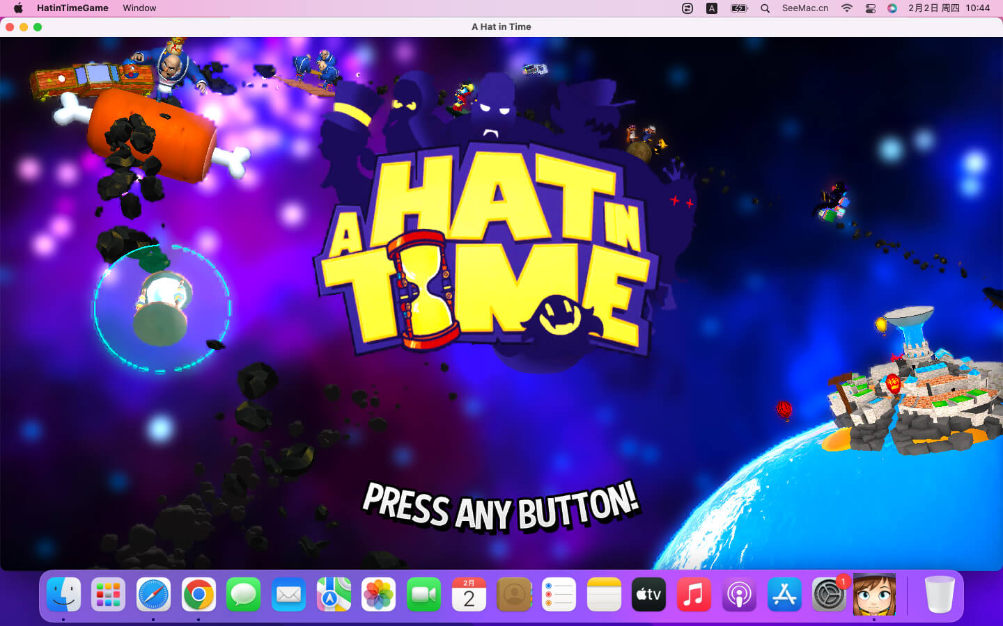Viewport: 1003px width, 626px height.
Task: Click the PRESS ANY BUTTON! prompt
Action: pos(500,507)
